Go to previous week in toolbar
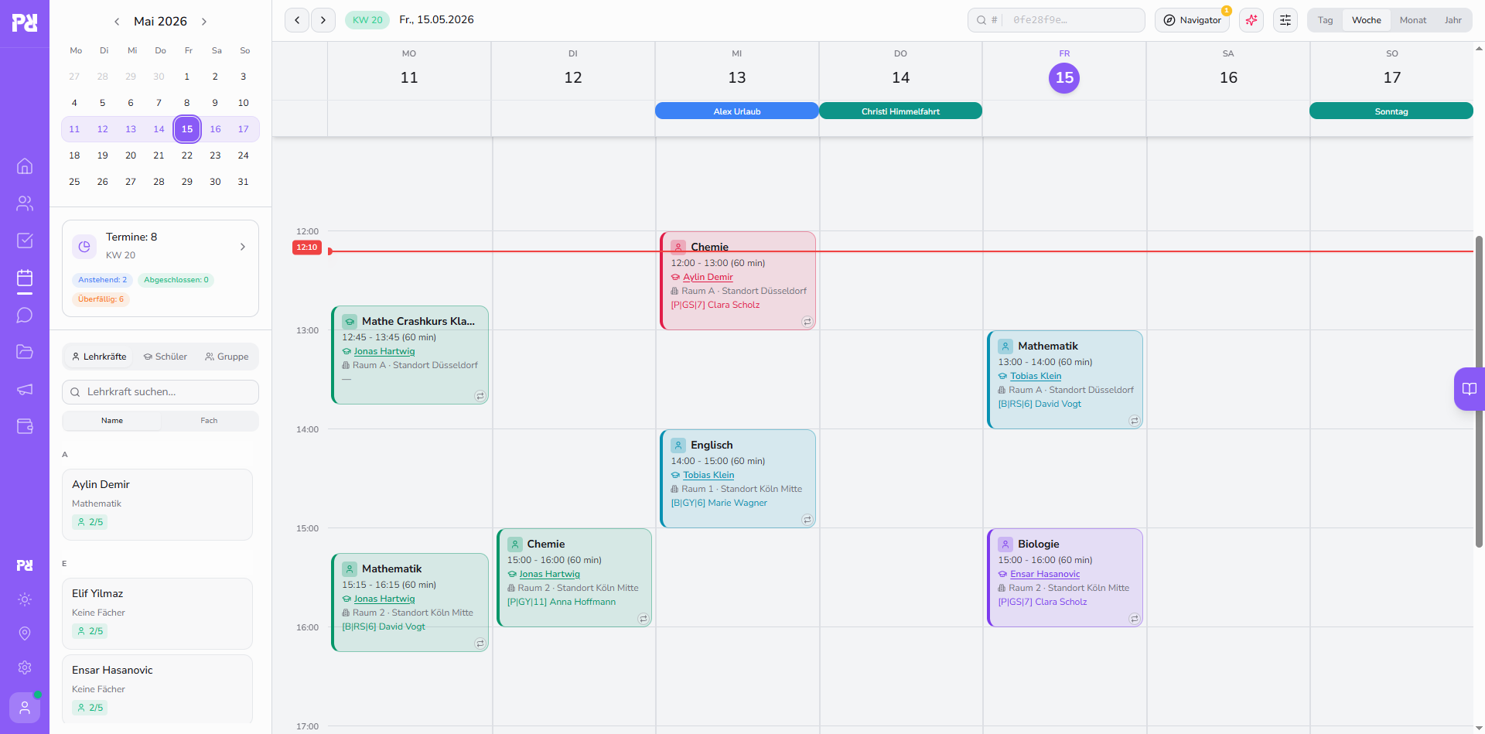The image size is (1485, 734). click(x=297, y=20)
